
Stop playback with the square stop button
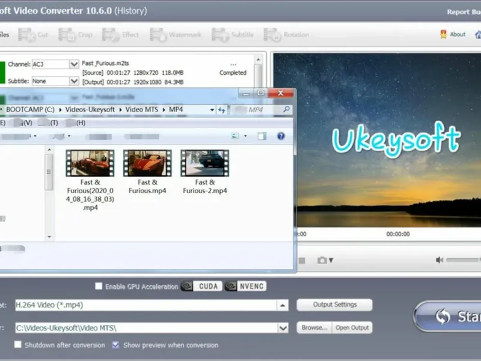coord(302,261)
